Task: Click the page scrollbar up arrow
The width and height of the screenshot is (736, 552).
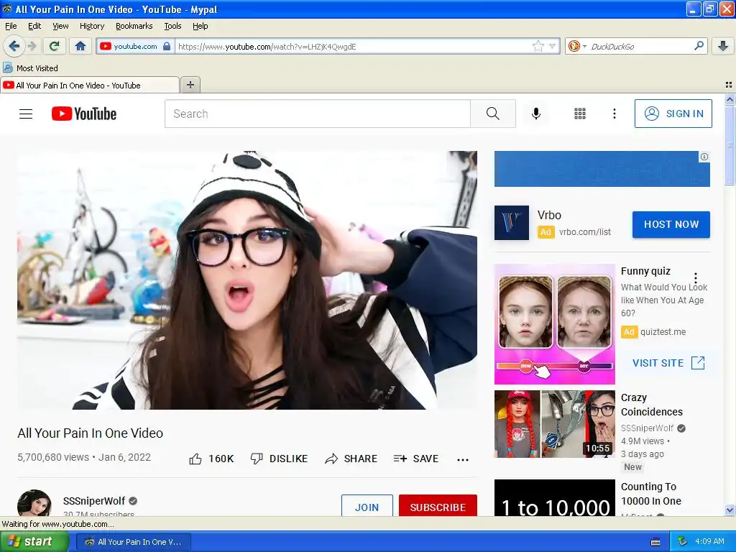Action: click(730, 99)
